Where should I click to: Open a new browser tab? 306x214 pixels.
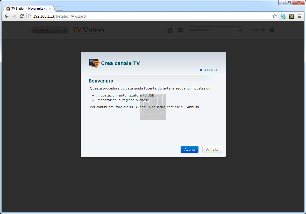point(59,9)
